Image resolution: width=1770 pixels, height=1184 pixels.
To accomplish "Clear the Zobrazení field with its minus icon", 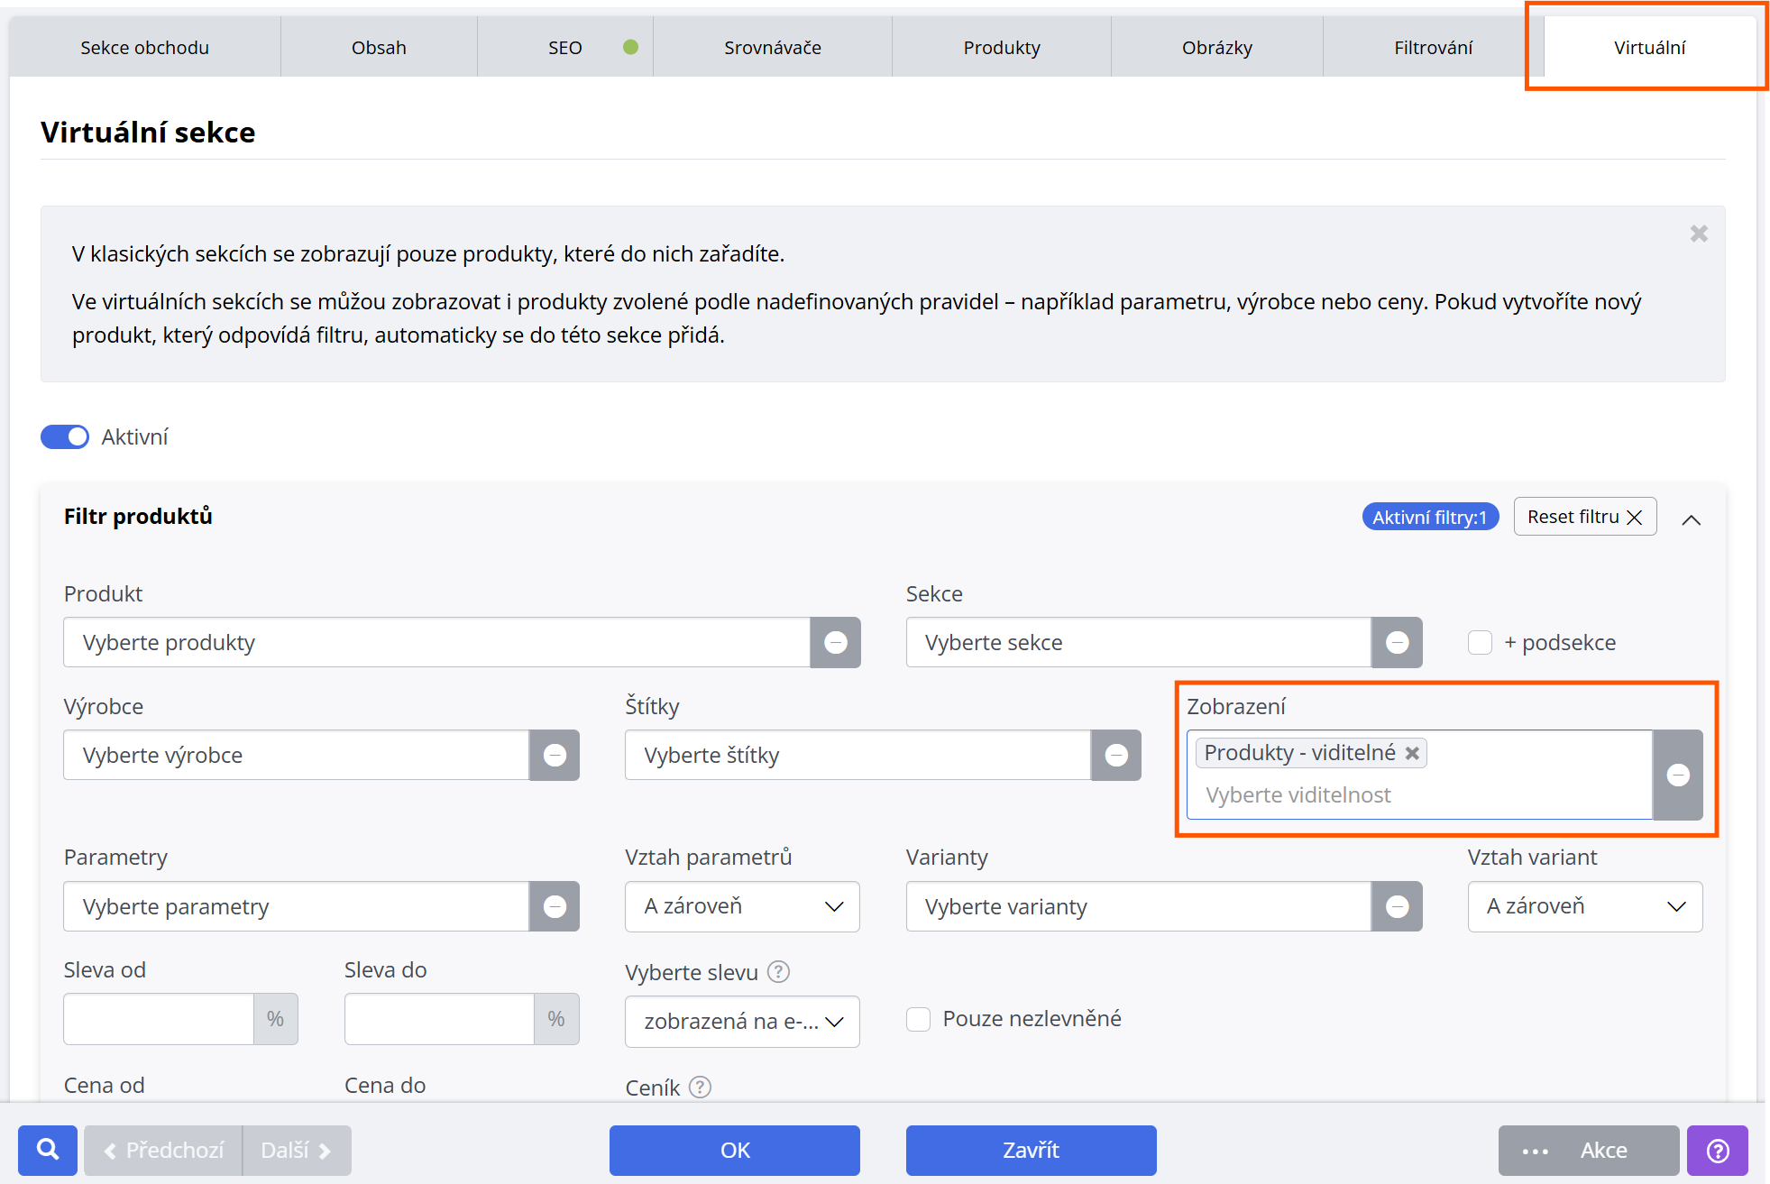I will click(x=1678, y=775).
